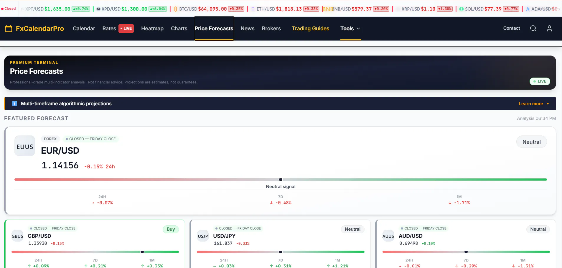Open the Calendar nav item
This screenshot has width=562, height=268.
[84, 29]
